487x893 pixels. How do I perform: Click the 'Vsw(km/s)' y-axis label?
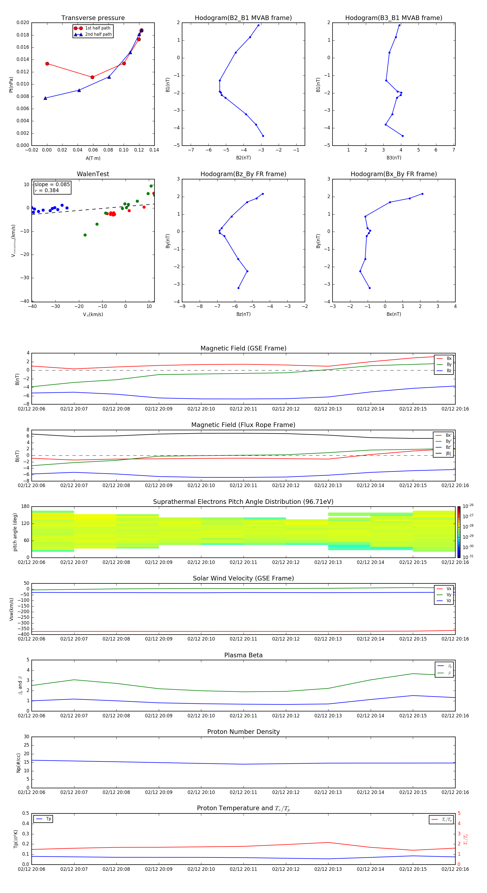[x=11, y=609]
